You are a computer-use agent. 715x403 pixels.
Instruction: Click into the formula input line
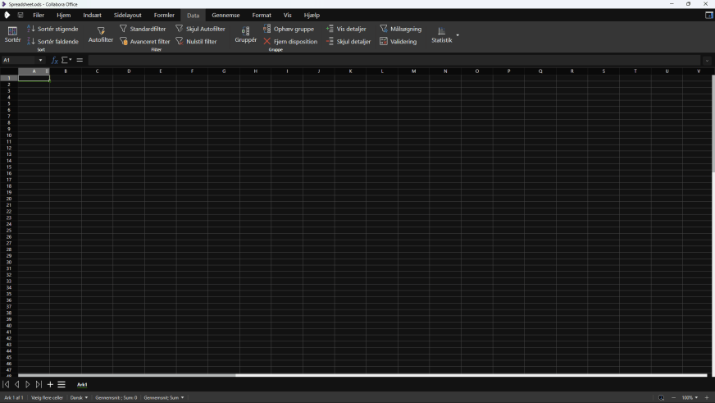394,60
